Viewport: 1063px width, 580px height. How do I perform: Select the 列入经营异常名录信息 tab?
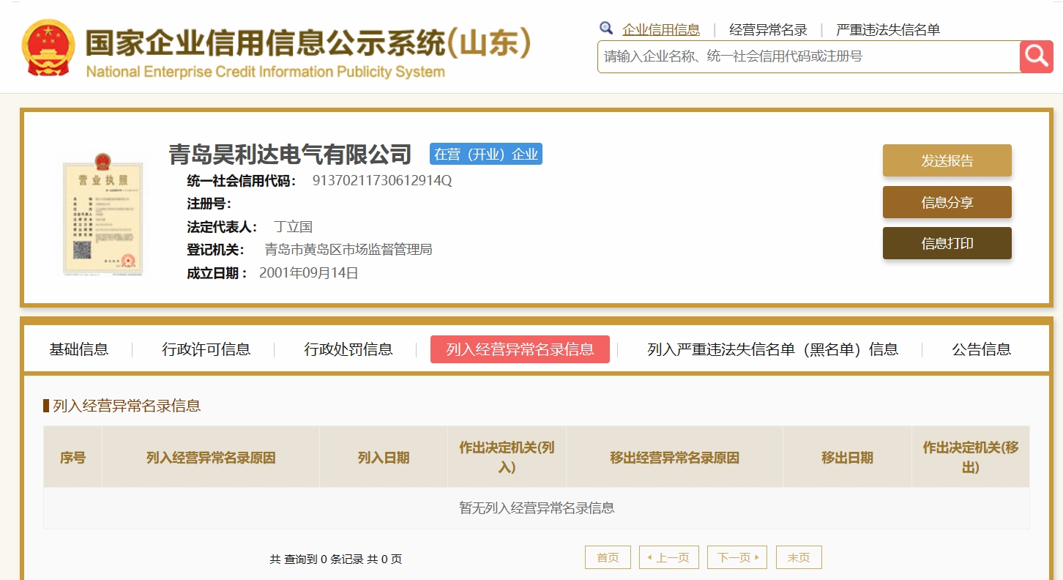520,349
